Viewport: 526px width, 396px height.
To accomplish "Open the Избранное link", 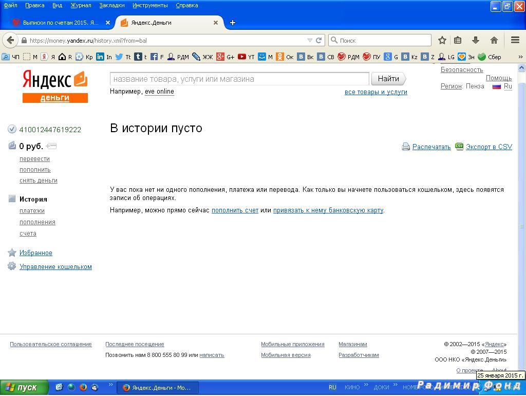I will coord(36,253).
